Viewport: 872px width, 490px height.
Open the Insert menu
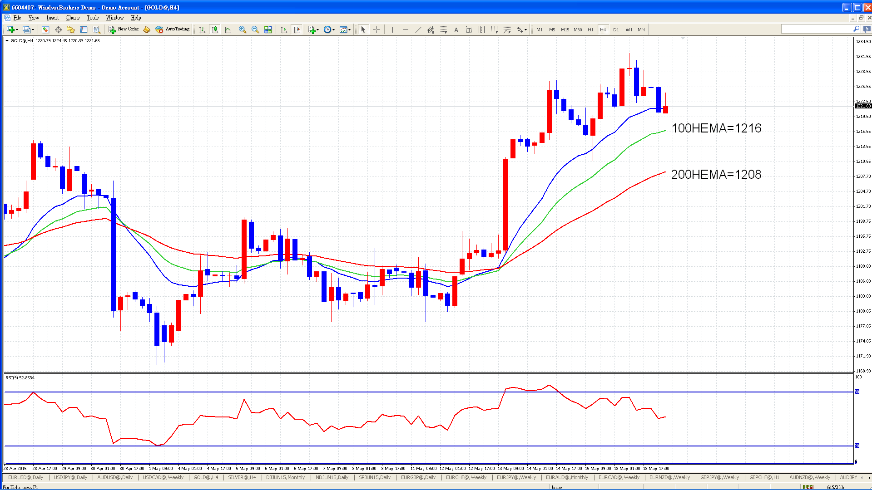(x=52, y=18)
